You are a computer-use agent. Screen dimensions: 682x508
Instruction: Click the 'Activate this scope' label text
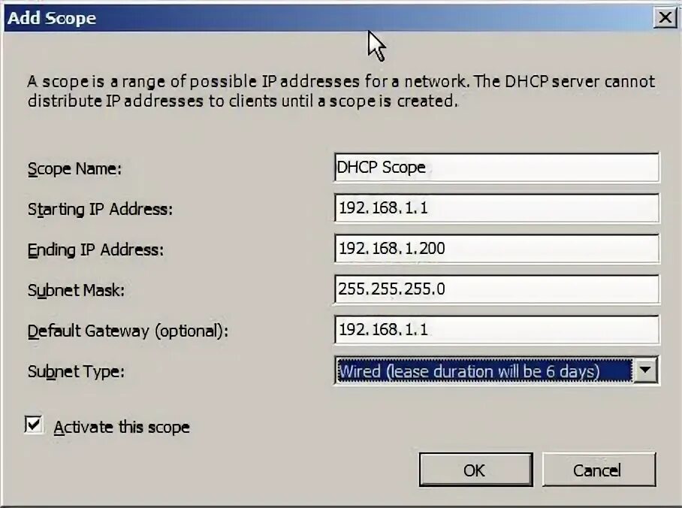coord(122,427)
